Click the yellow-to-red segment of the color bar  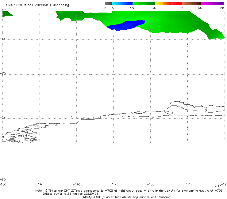pos(168,4)
